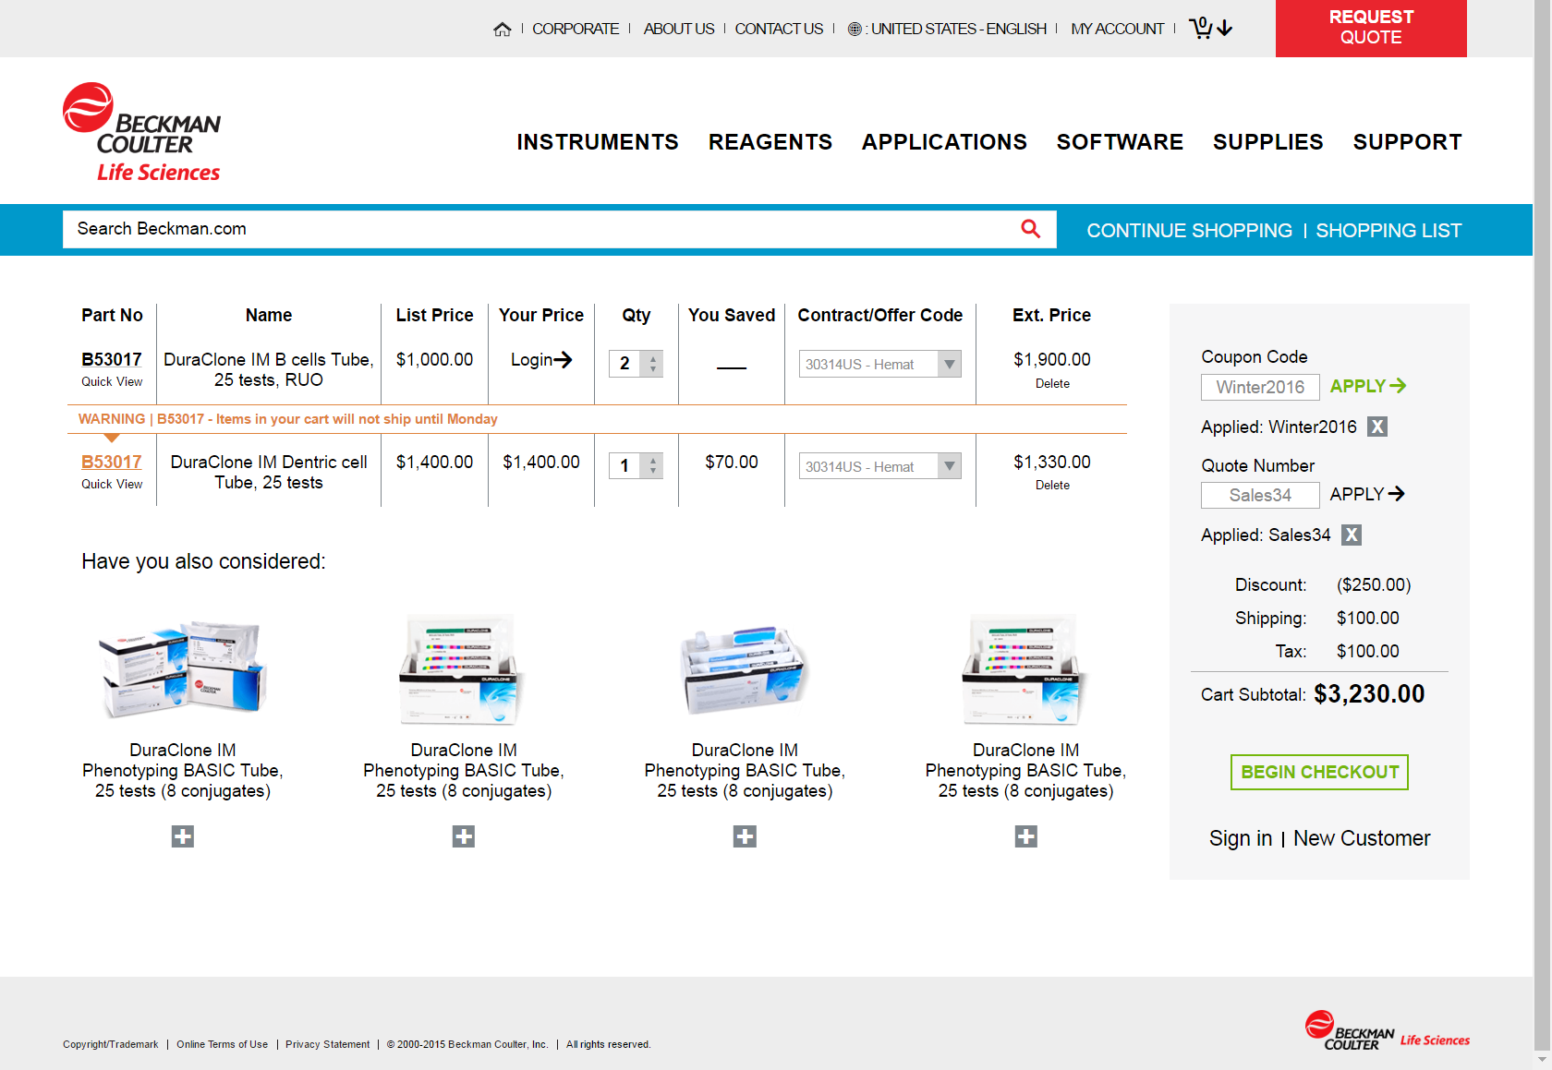The width and height of the screenshot is (1552, 1070).
Task: Click the ABOUT US link
Action: [679, 29]
